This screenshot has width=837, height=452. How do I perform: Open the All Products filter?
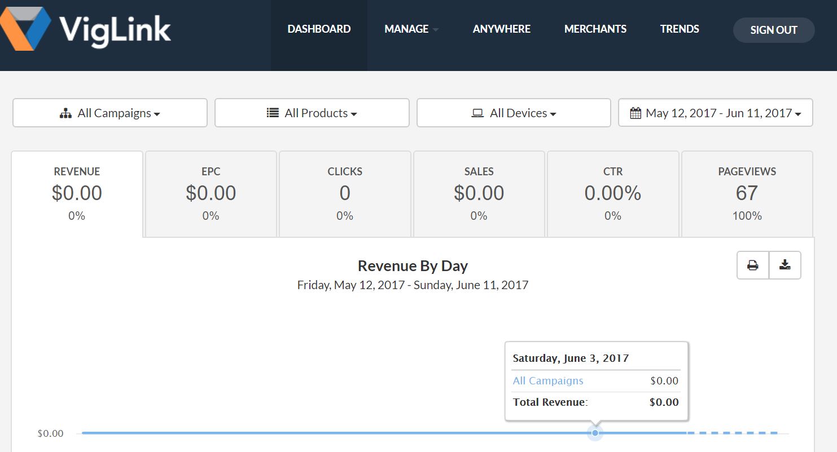click(312, 113)
